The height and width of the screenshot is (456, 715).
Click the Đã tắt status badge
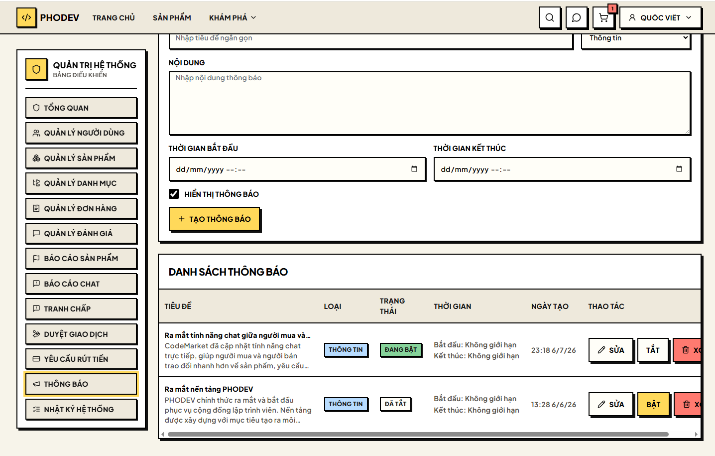tap(396, 404)
